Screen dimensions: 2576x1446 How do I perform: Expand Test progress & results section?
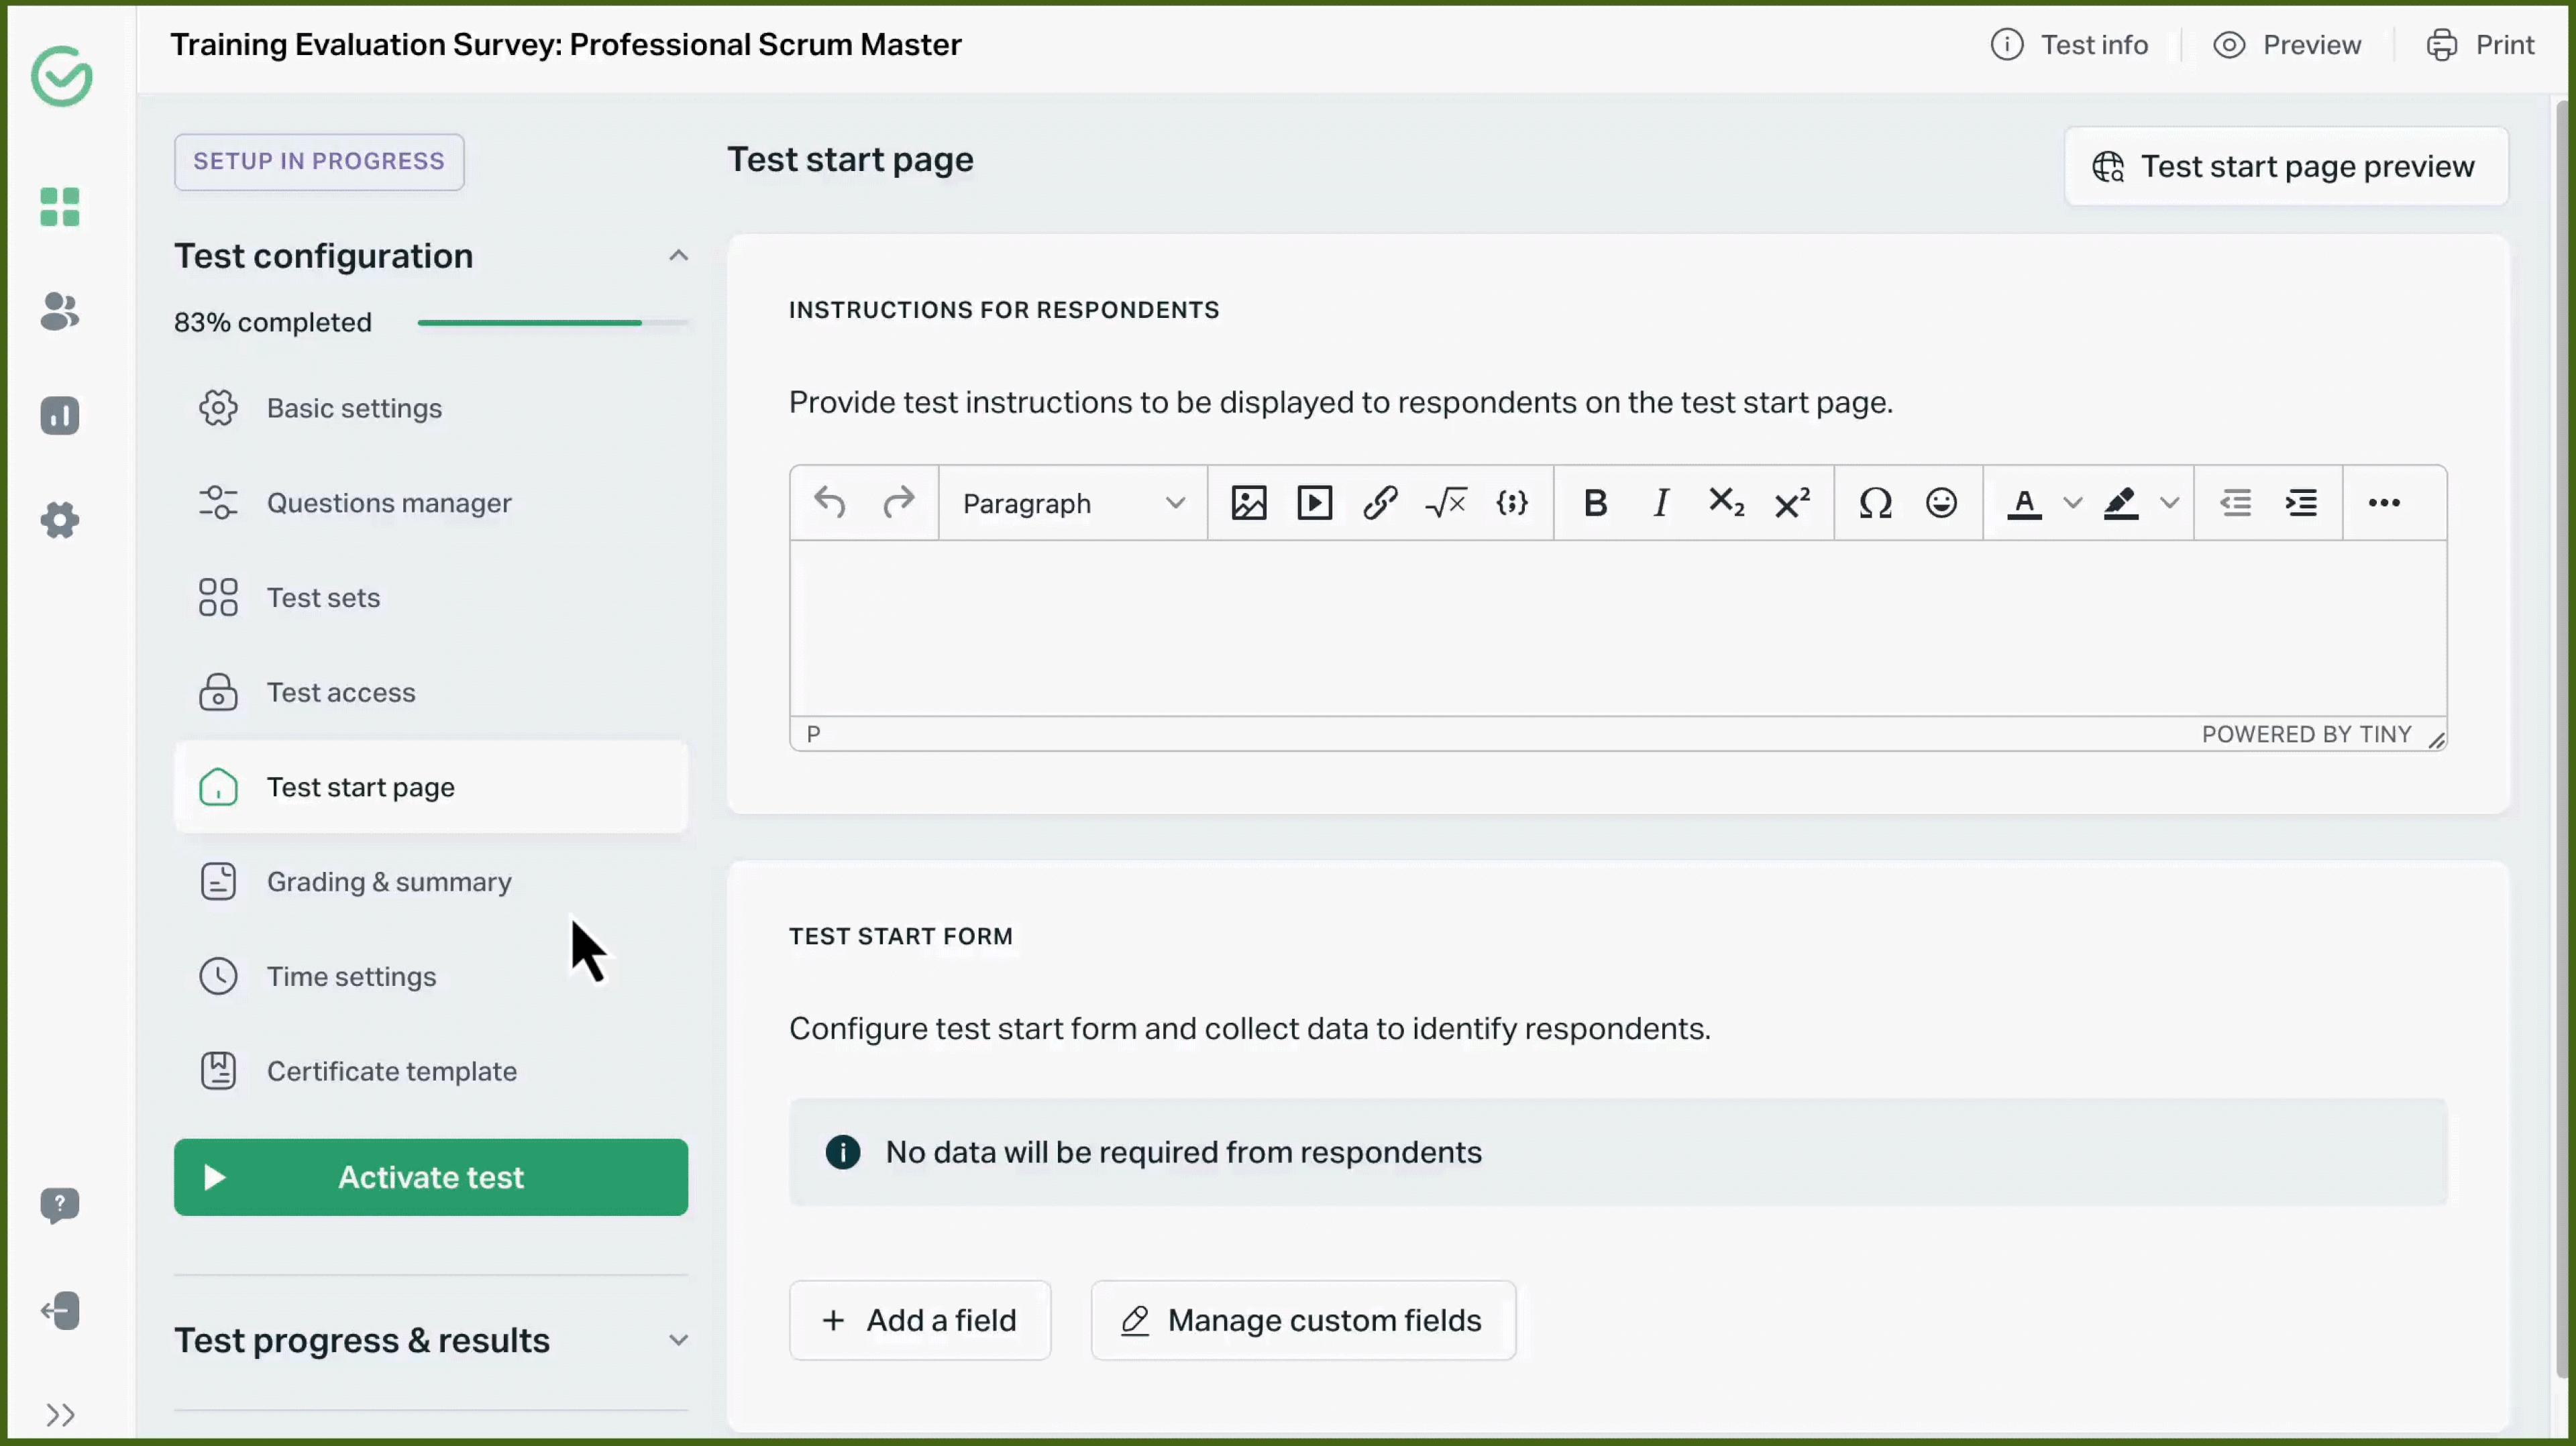click(678, 1340)
